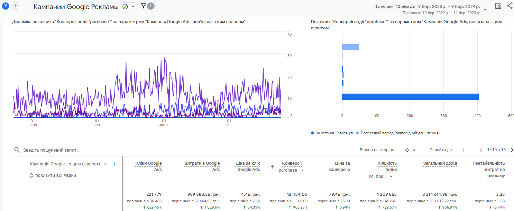The width and height of the screenshot is (514, 211).
Task: Click total clicks value '221 779'
Action: (154, 194)
